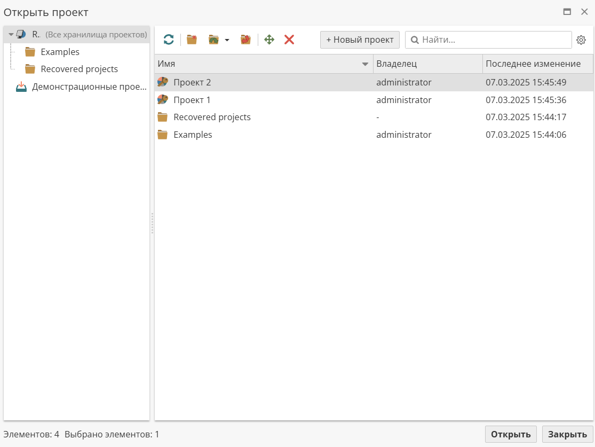The image size is (595, 447).
Task: Click the Демонстрационные проекты download icon
Action: 21,87
